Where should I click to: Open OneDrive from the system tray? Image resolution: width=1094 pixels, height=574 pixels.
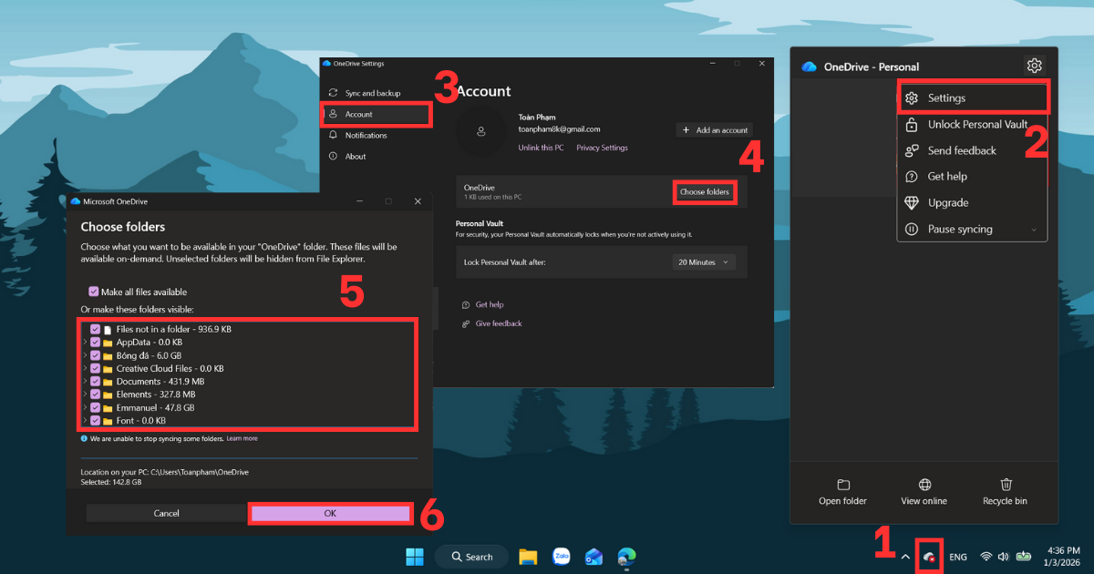(x=929, y=556)
